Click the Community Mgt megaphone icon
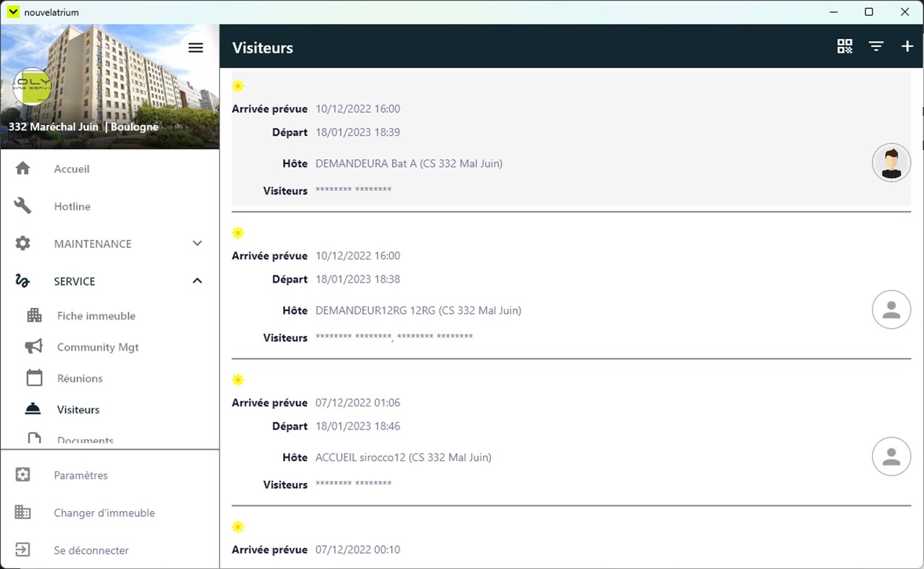 pos(34,347)
